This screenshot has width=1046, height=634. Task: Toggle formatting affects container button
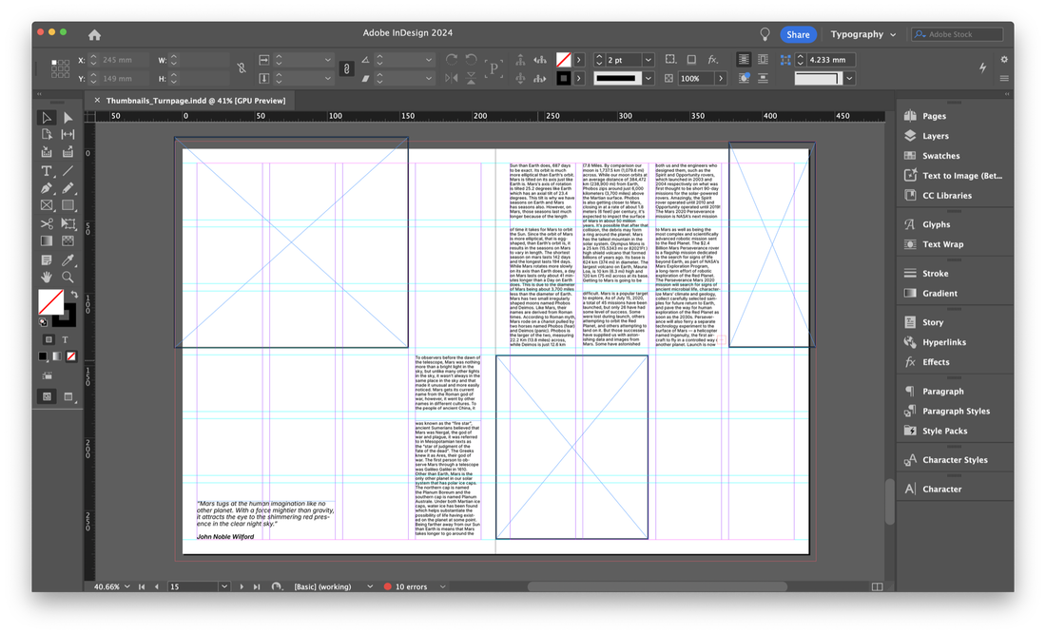click(x=48, y=339)
